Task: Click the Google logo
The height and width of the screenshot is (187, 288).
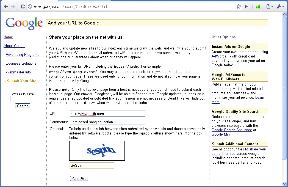Action: [24, 24]
